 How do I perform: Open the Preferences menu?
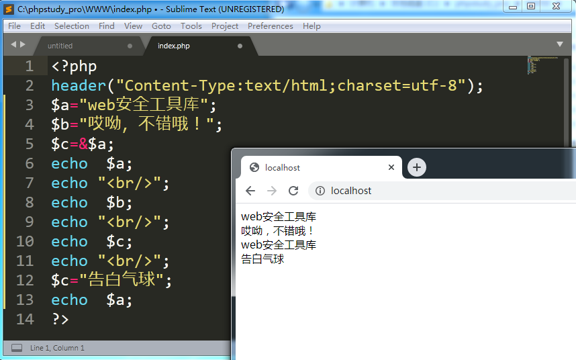[271, 26]
